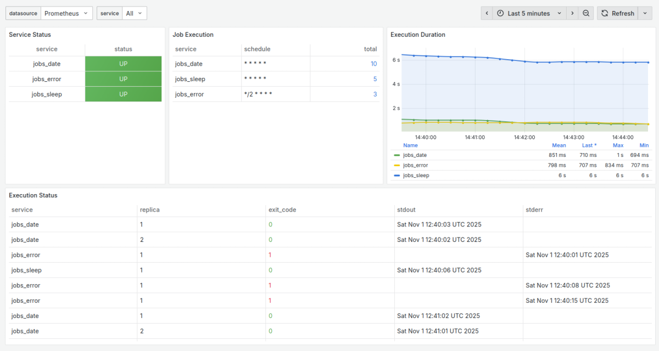Screen dimensions: 659x351
Task: Sort legend by Max column
Action: point(618,145)
